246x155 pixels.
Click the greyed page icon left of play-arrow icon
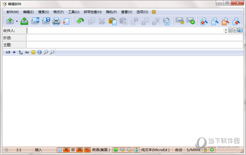[145, 21]
